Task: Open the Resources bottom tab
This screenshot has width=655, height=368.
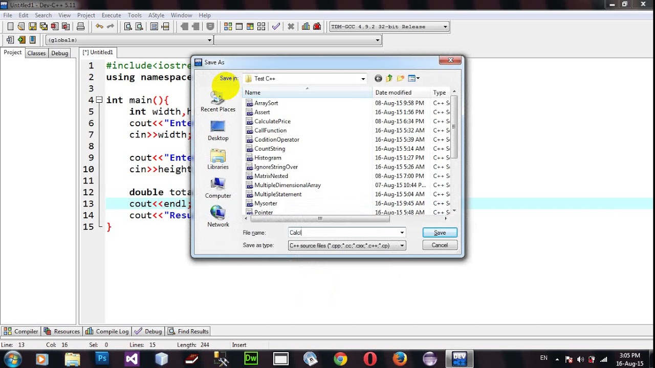Action: pyautogui.click(x=62, y=331)
